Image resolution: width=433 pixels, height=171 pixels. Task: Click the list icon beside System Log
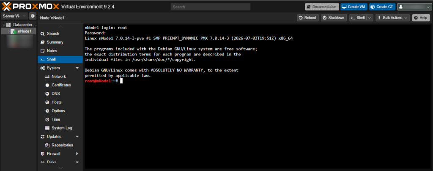(47, 128)
